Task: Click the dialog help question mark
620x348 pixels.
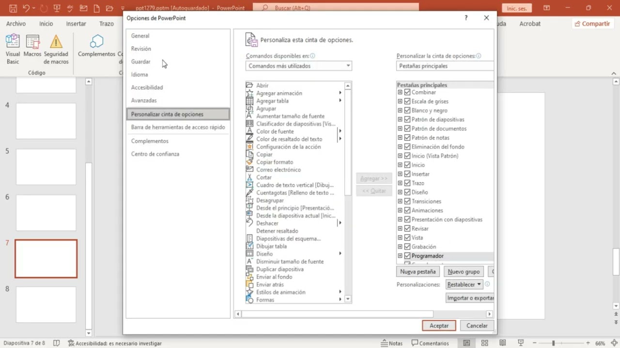Action: click(466, 18)
